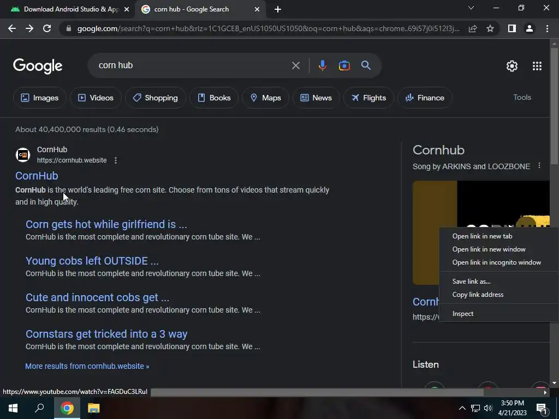Open Google quick settings gear
This screenshot has width=559, height=419.
pyautogui.click(x=512, y=66)
